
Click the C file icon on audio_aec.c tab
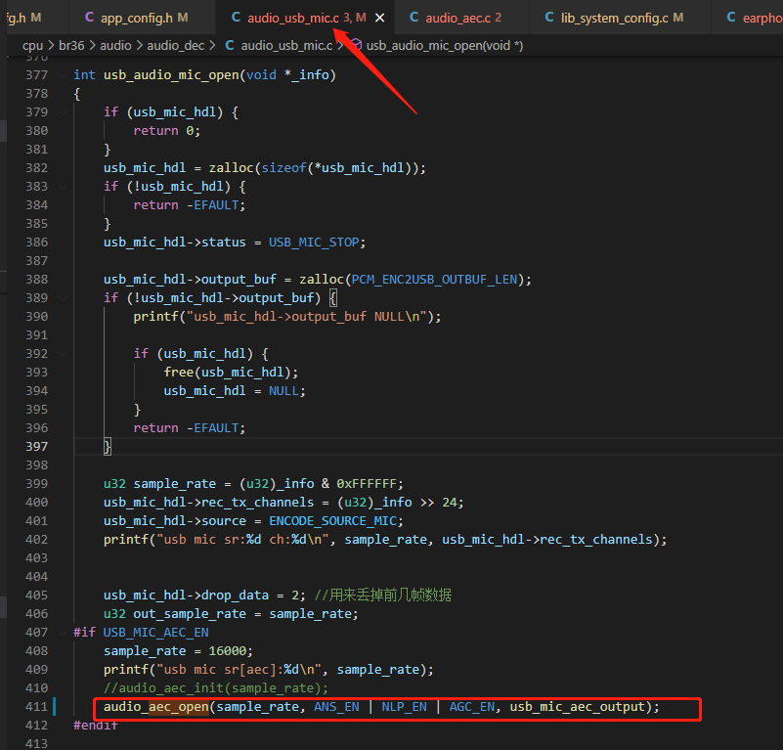[x=413, y=18]
